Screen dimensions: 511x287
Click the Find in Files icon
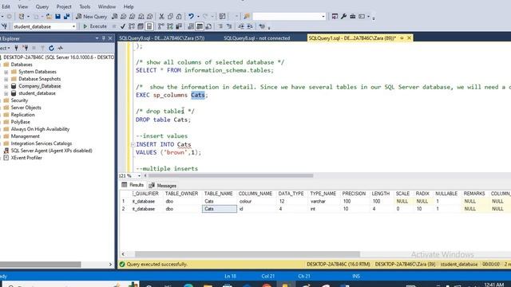click(247, 16)
